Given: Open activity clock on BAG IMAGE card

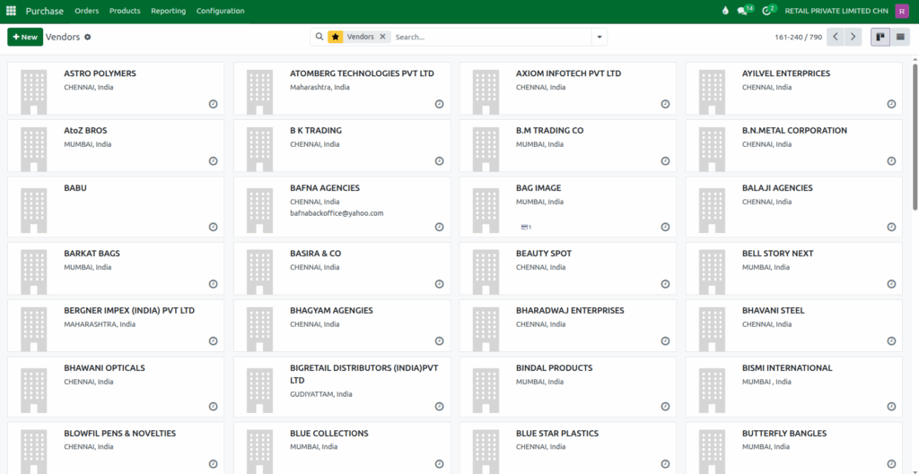Looking at the screenshot, I should point(665,227).
